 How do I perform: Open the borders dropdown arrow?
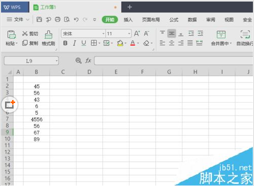(x=99, y=43)
